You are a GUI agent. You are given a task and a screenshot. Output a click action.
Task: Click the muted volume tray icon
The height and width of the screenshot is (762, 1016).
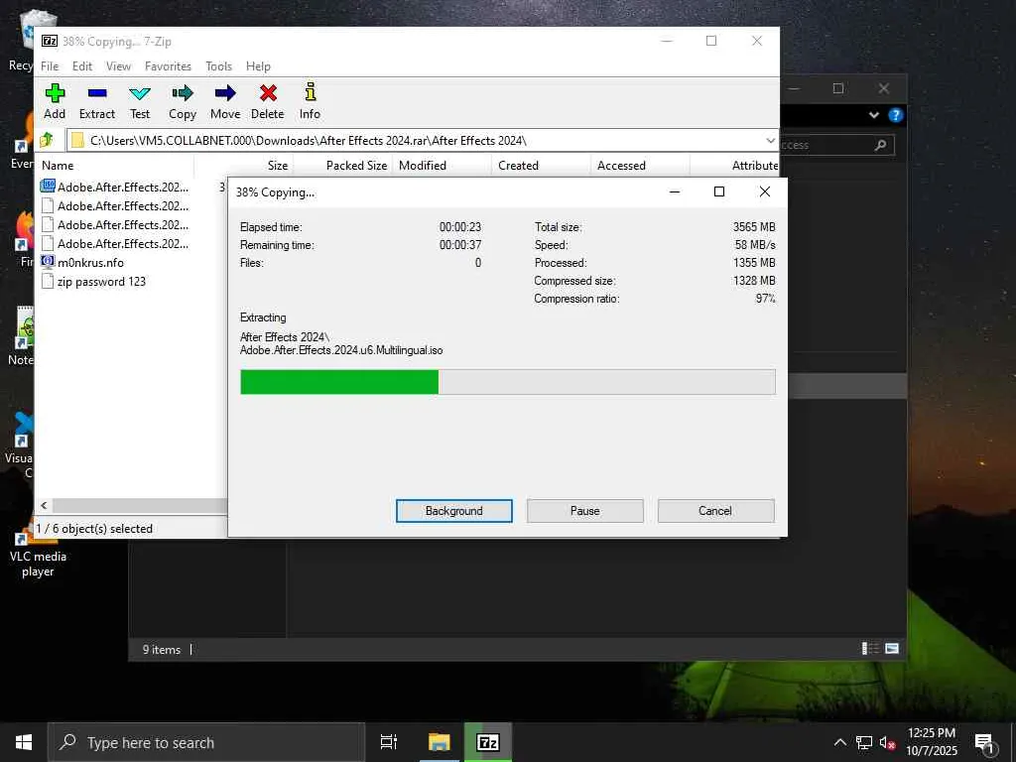pyautogui.click(x=888, y=742)
